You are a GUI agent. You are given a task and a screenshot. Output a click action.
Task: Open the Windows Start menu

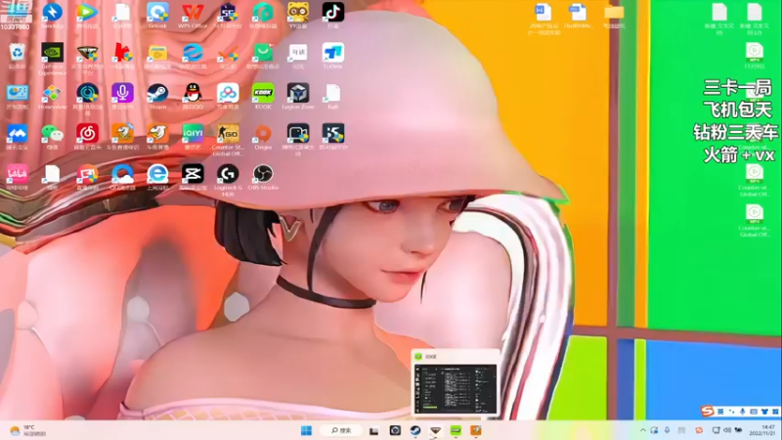306,430
